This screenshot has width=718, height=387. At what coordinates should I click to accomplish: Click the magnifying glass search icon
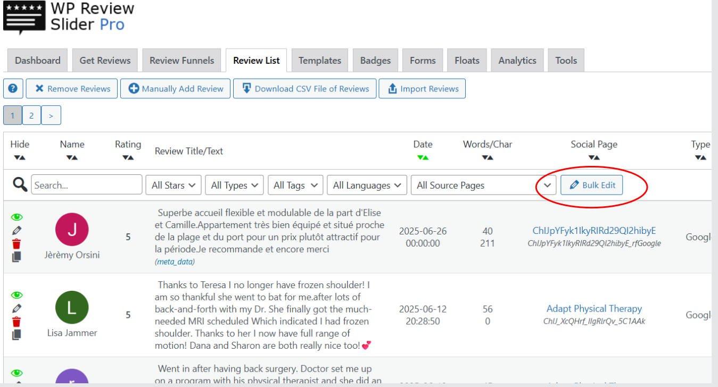point(20,184)
